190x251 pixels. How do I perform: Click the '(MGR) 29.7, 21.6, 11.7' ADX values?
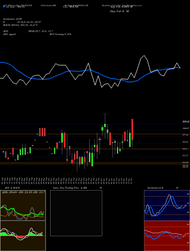(x=40, y=31)
